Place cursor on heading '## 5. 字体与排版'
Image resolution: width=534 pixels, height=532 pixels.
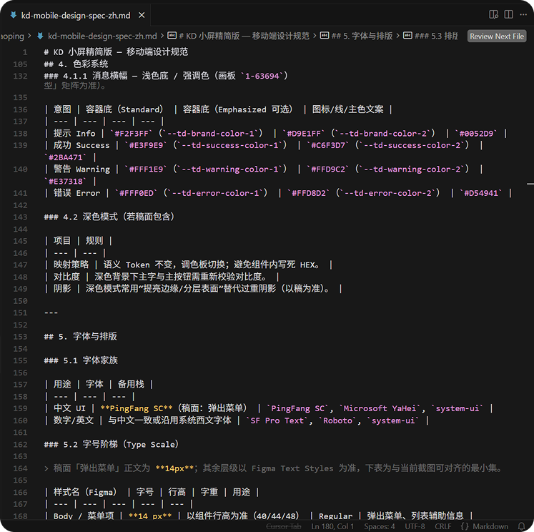80,336
